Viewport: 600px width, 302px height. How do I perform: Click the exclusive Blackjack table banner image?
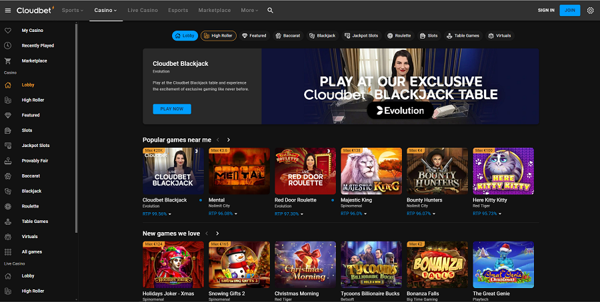[400, 86]
